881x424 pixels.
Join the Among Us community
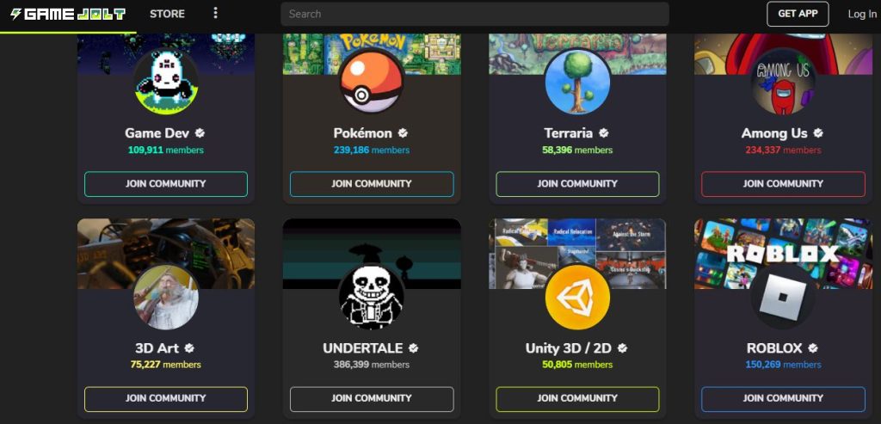783,184
